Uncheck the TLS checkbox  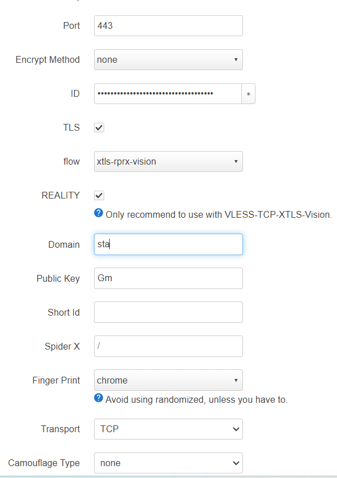pyautogui.click(x=99, y=127)
